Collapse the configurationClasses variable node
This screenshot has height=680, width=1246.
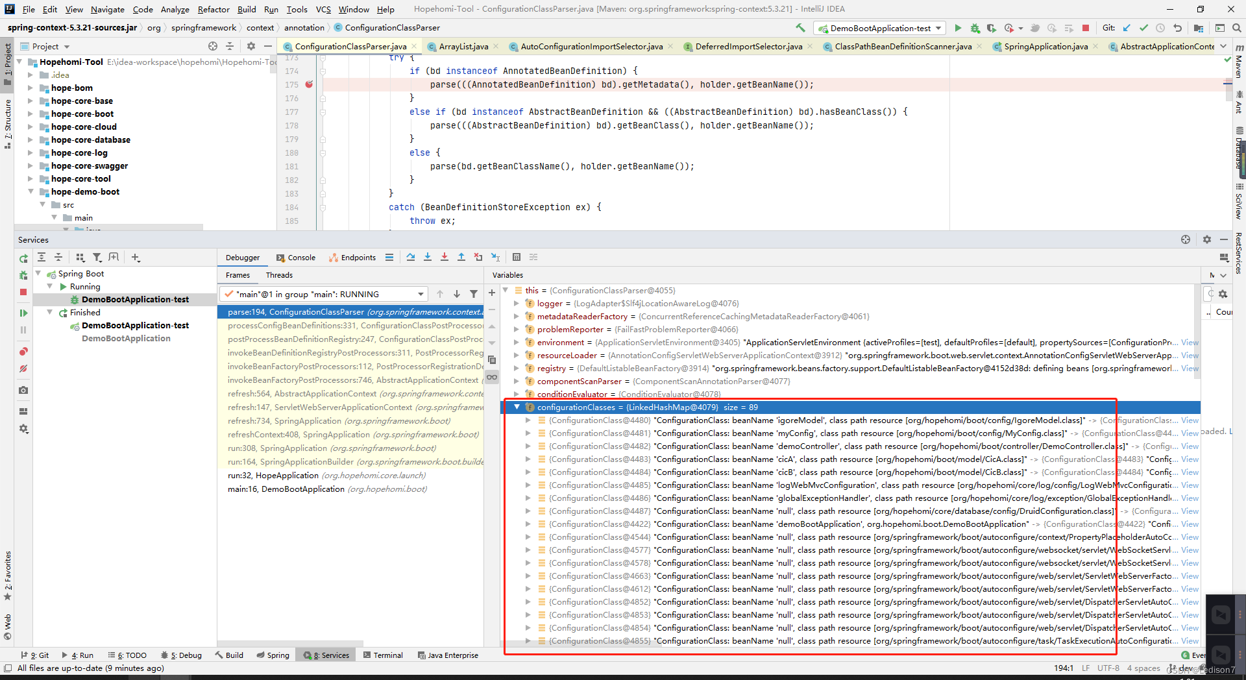(x=517, y=407)
